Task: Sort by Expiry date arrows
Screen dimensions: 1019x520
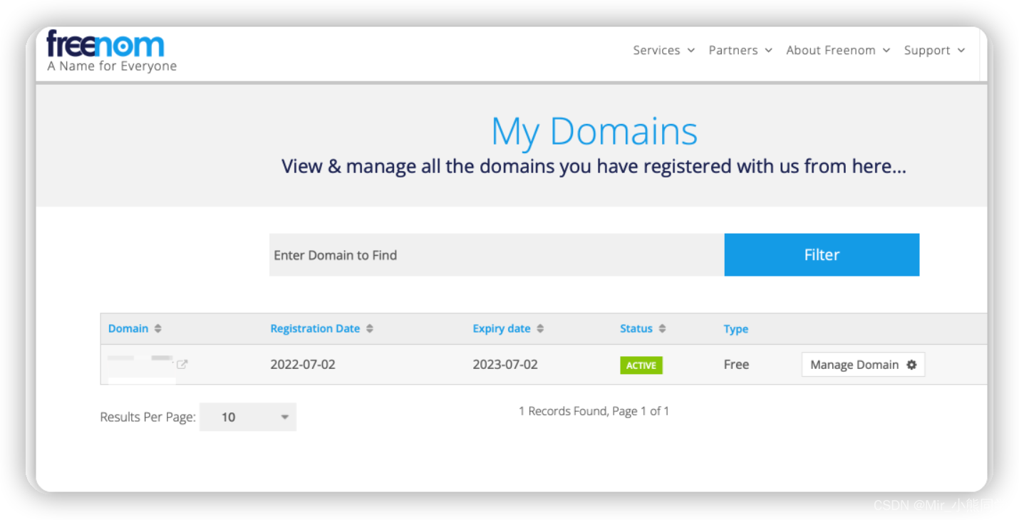Action: [540, 328]
